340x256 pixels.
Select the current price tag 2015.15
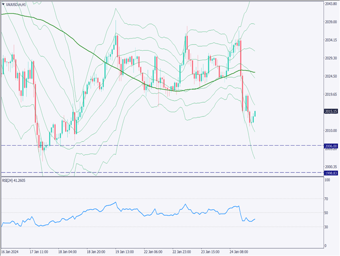point(330,111)
